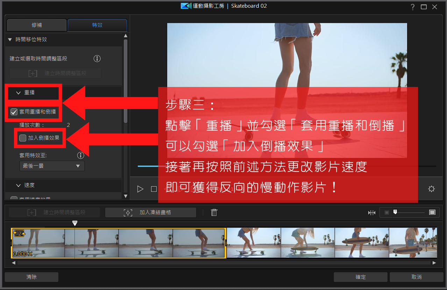This screenshot has height=290, width=447.
Task: Click the help question mark icon
Action: click(413, 7)
